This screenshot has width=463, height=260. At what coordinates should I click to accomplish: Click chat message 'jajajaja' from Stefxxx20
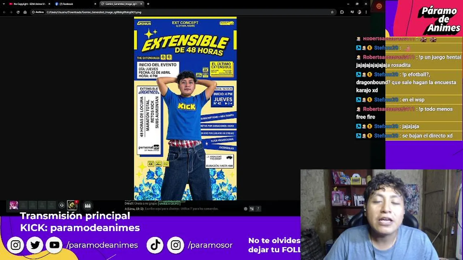click(x=411, y=126)
